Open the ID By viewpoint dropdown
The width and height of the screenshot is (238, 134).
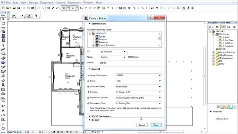click(x=113, y=52)
